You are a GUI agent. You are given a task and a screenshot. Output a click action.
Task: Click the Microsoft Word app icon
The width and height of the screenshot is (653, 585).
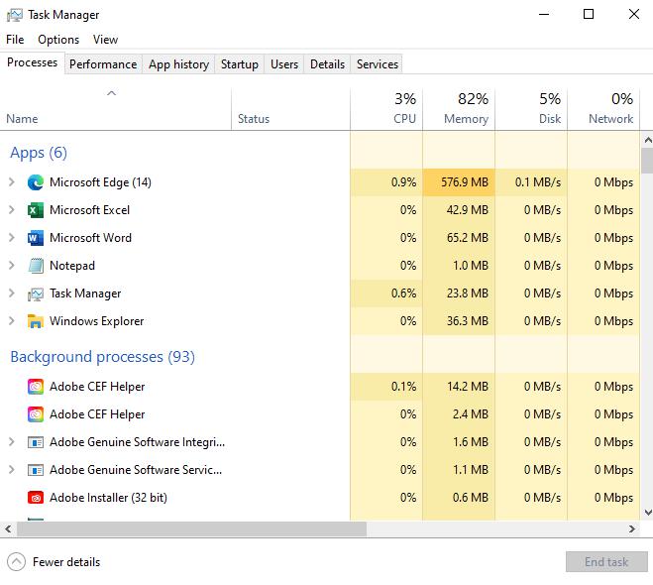pos(36,238)
